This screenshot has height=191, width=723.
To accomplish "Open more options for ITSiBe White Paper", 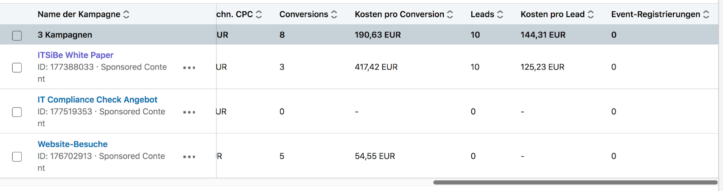I will [189, 68].
